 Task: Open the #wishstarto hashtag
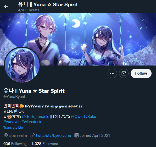tap(32, 122)
